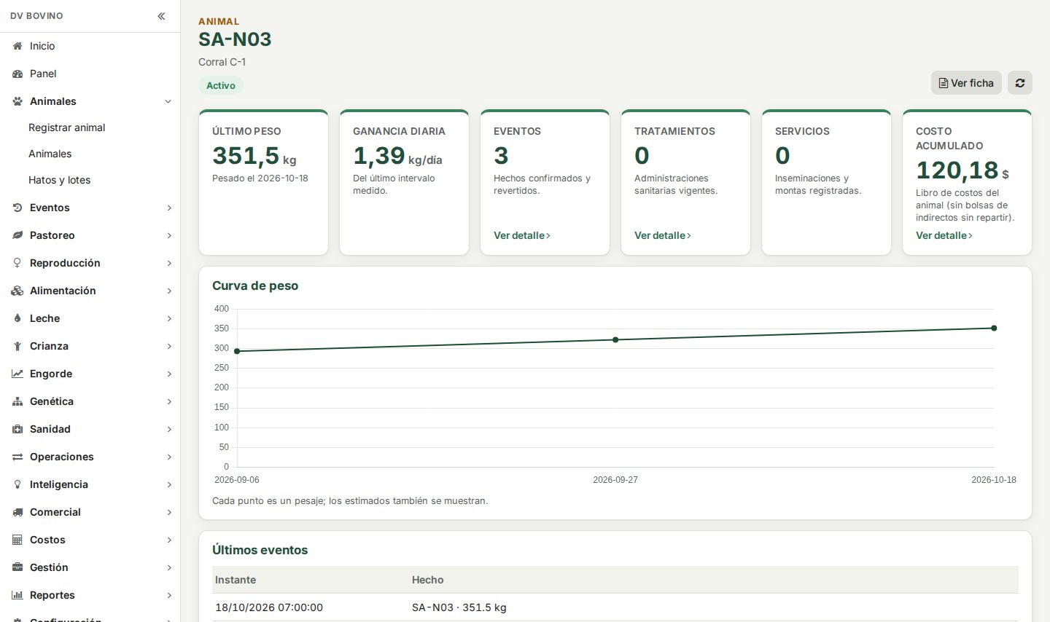Open Ver detalle in the Tratamientos card
1050x622 pixels.
coord(663,235)
